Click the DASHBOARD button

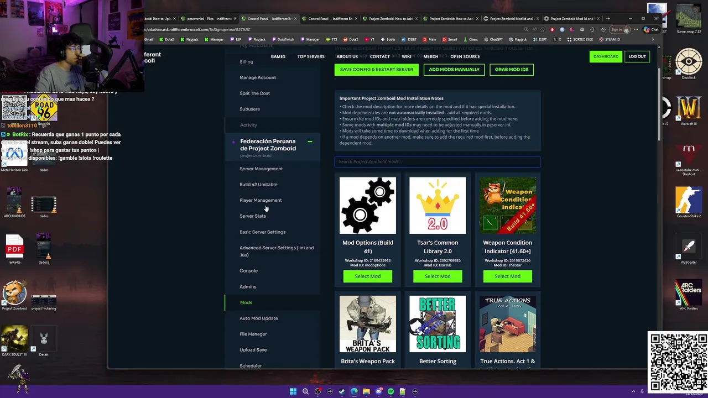coord(606,56)
